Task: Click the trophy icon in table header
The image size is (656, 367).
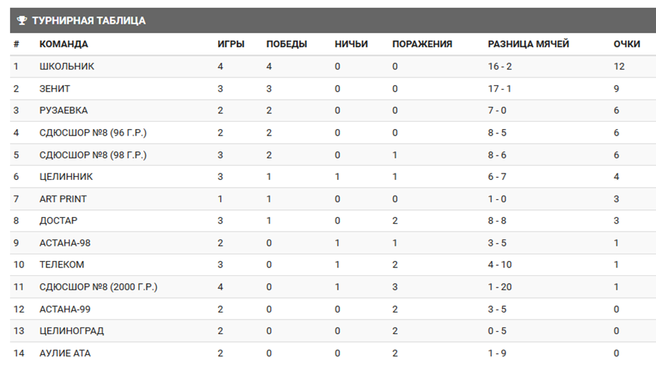Action: pos(22,21)
